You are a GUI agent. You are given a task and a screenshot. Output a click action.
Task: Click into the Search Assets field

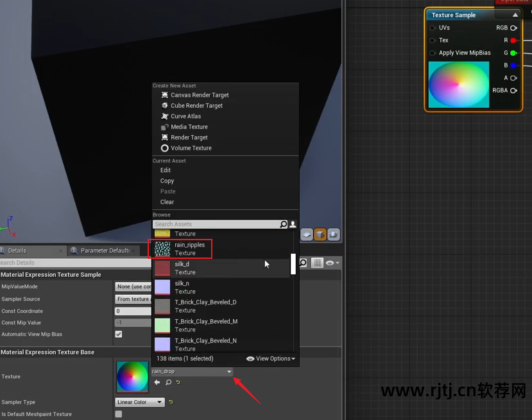click(216, 224)
